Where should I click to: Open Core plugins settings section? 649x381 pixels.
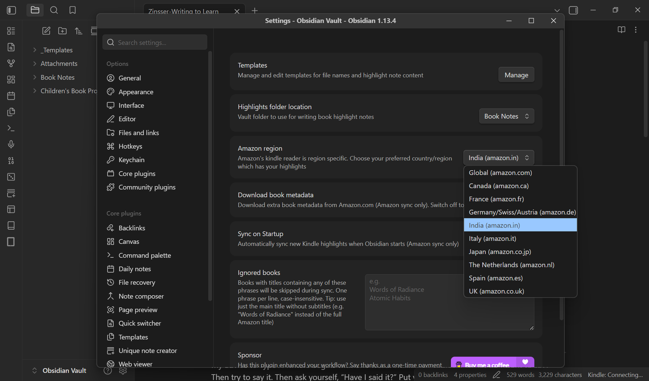[155, 173]
